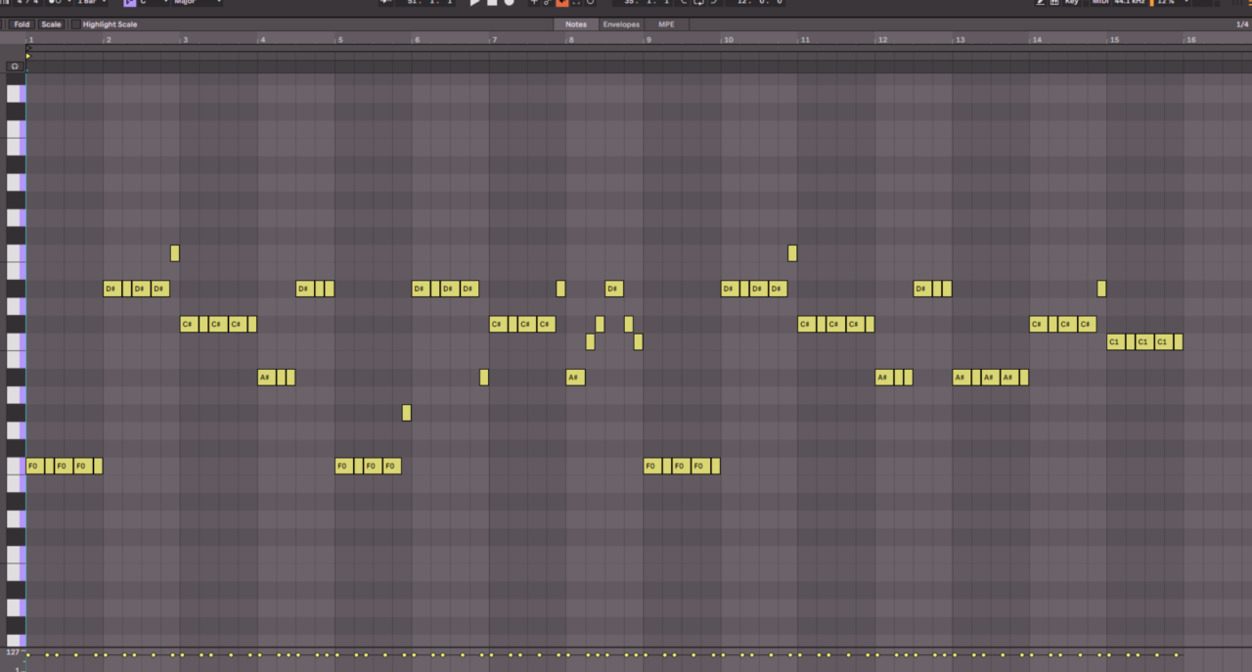
Task: Select the A# note at bar 8
Action: click(575, 377)
